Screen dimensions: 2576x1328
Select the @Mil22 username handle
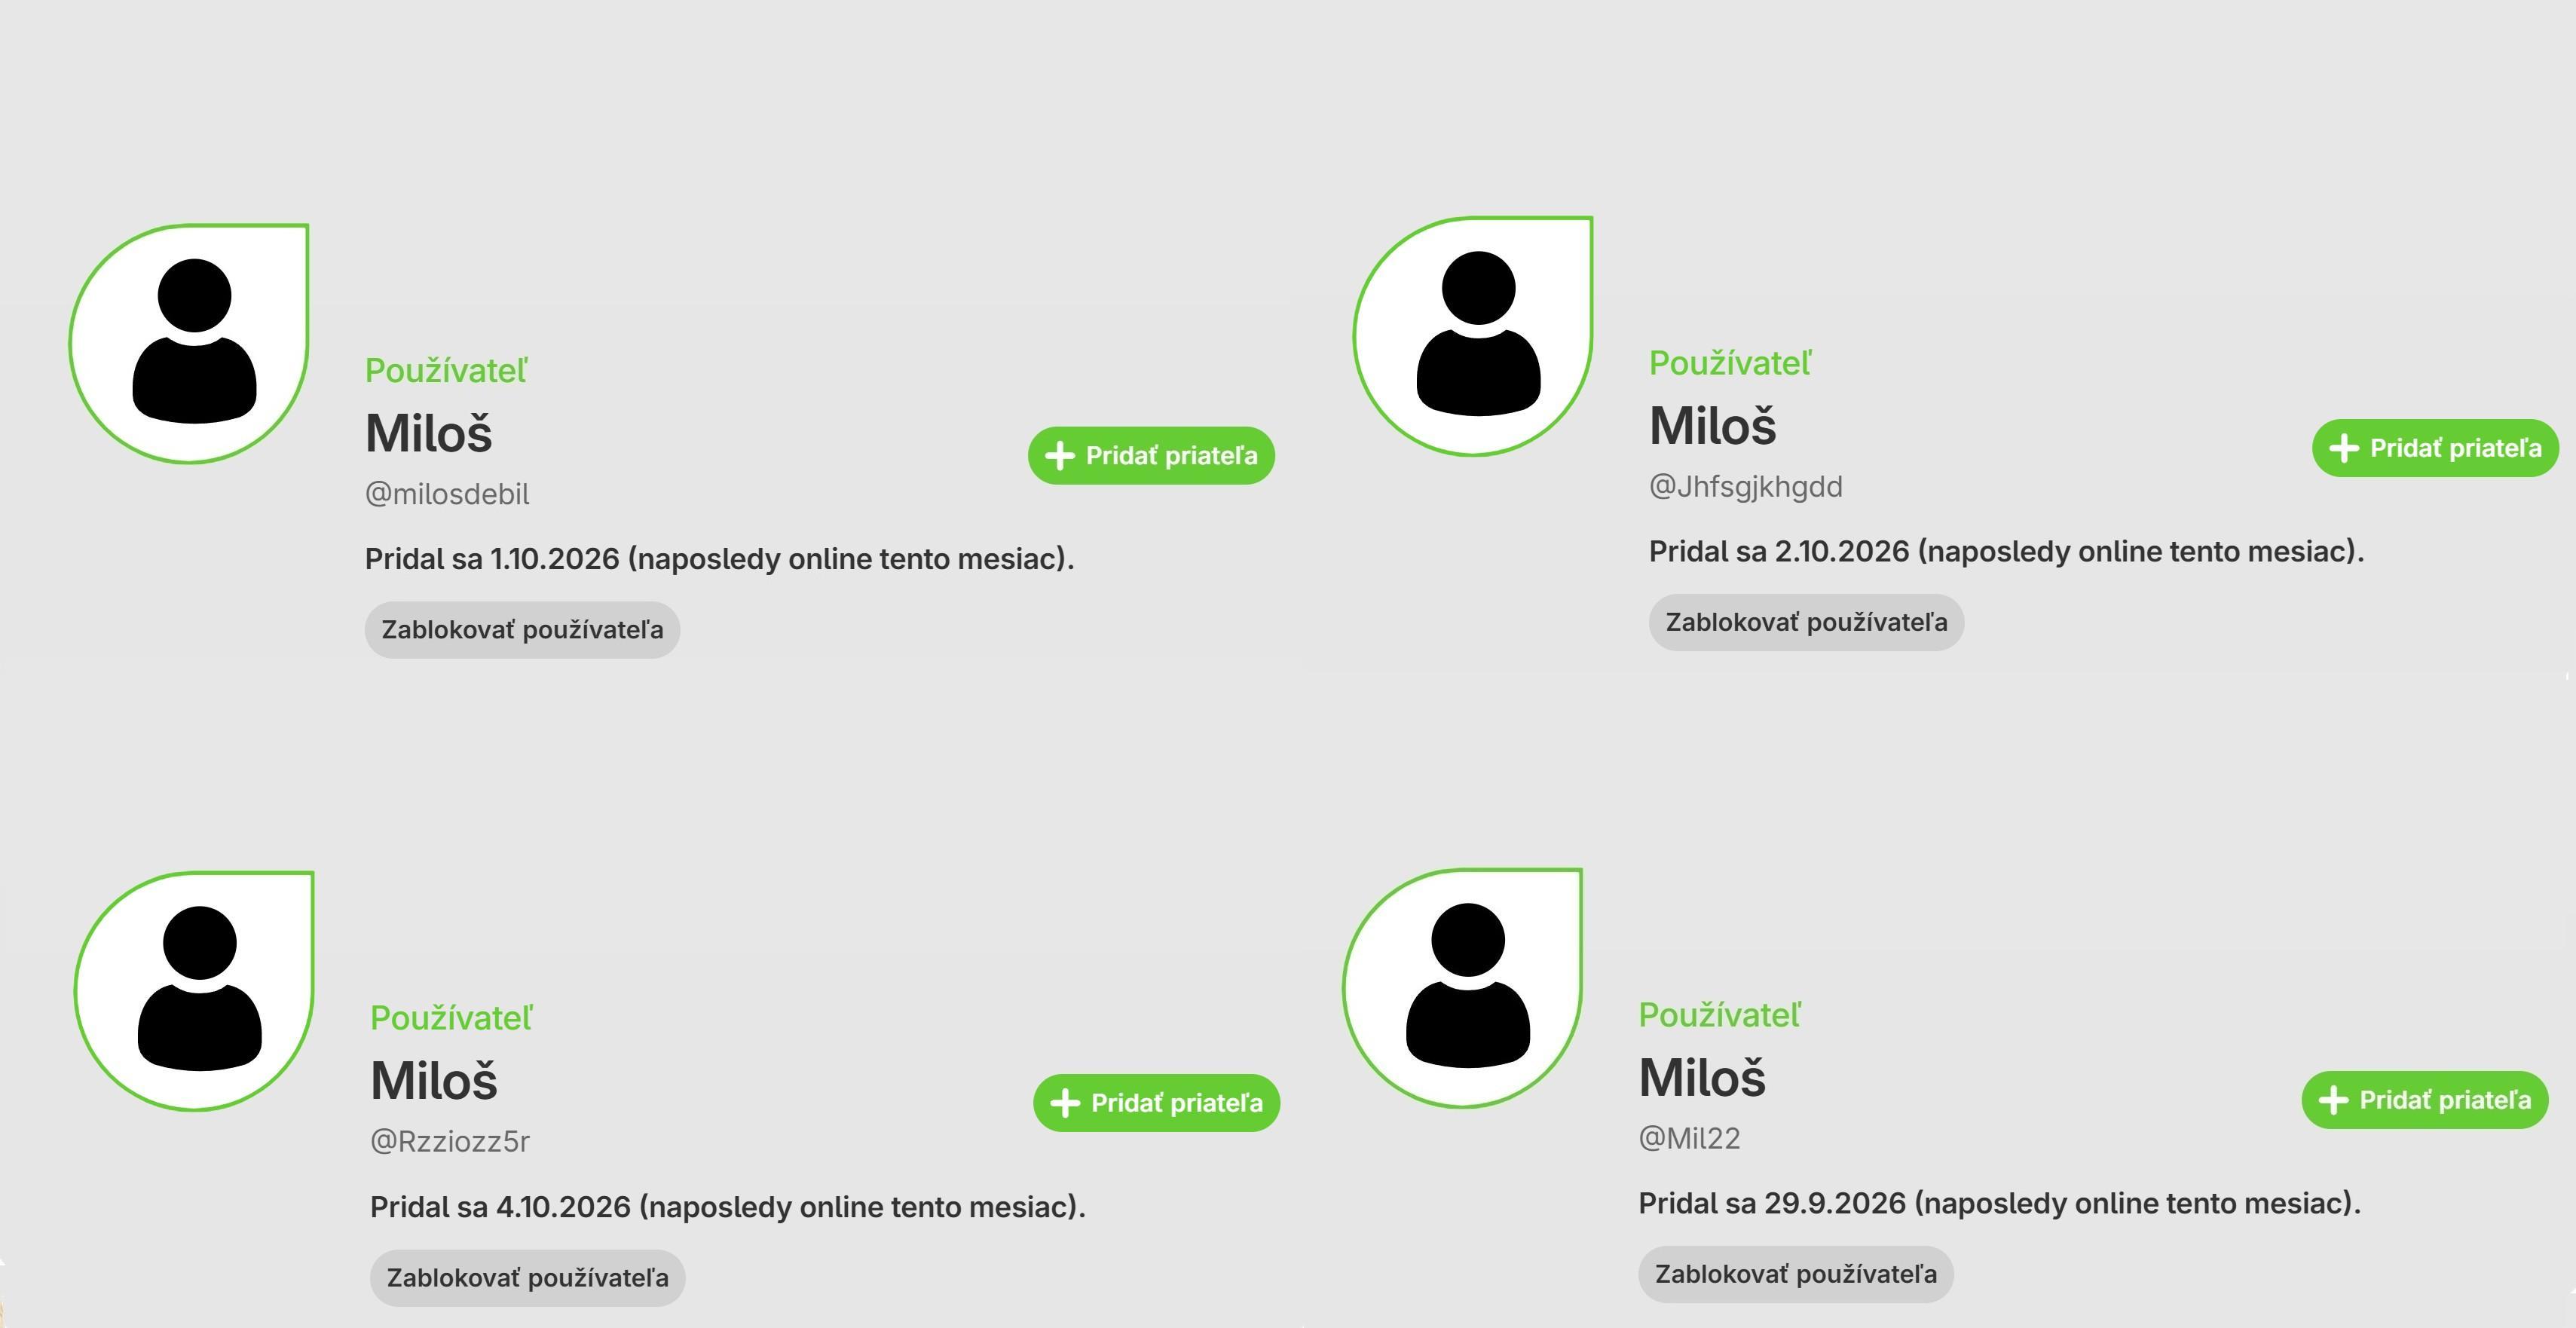1689,1138
